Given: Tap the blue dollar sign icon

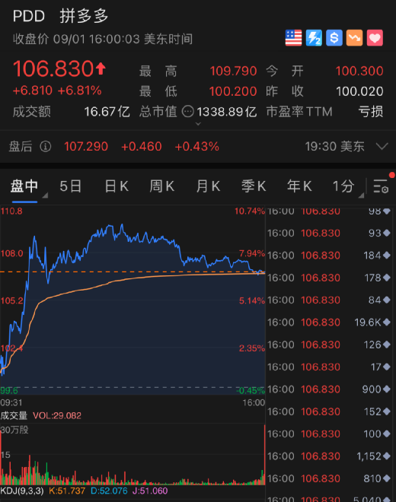Looking at the screenshot, I should 334,38.
